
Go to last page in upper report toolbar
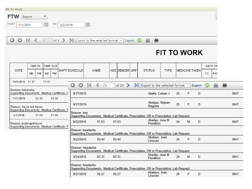pos(71,40)
